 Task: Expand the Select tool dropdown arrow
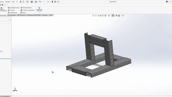click(50, 2)
